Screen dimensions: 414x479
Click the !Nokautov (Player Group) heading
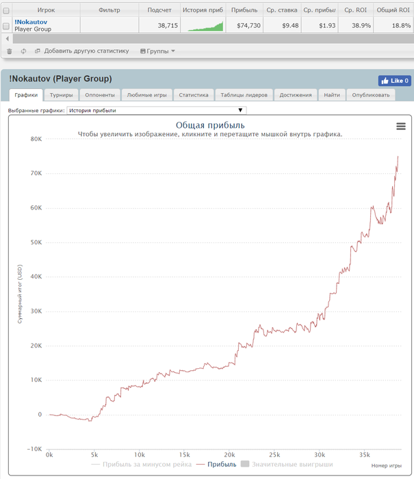click(x=60, y=79)
